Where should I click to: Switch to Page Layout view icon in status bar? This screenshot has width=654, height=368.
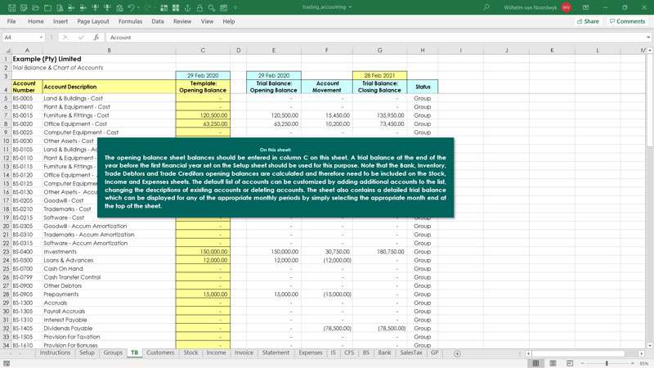[553, 363]
